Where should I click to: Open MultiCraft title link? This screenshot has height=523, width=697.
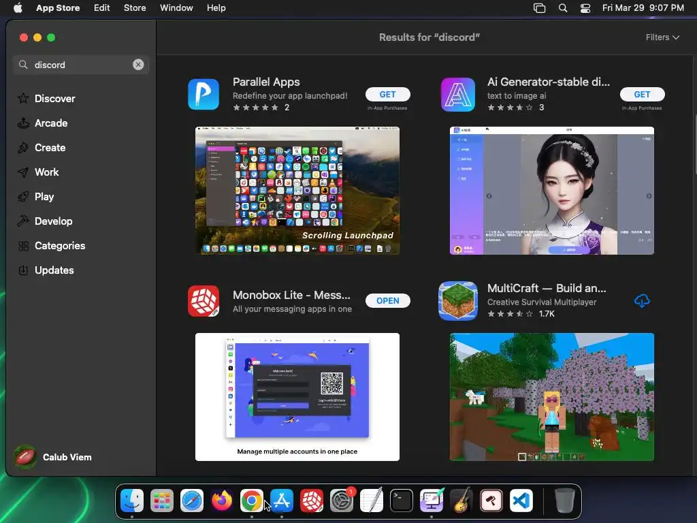coord(547,288)
